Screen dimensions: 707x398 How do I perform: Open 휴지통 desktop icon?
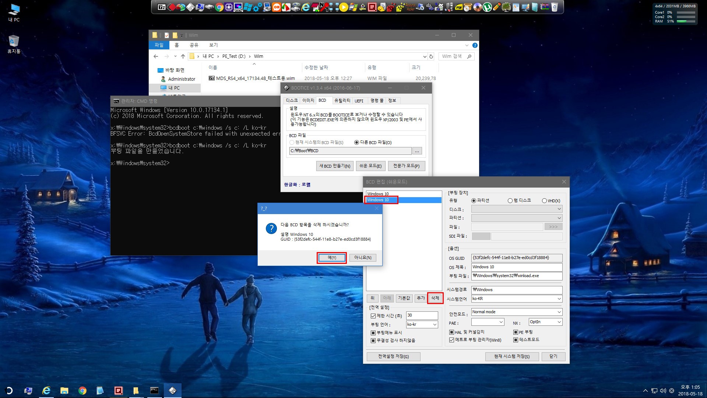point(14,44)
